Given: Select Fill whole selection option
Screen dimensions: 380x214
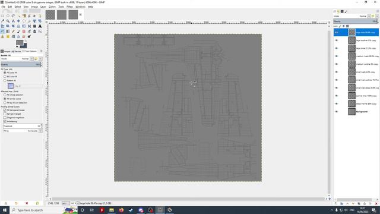Looking at the screenshot, I should click(x=5, y=95).
